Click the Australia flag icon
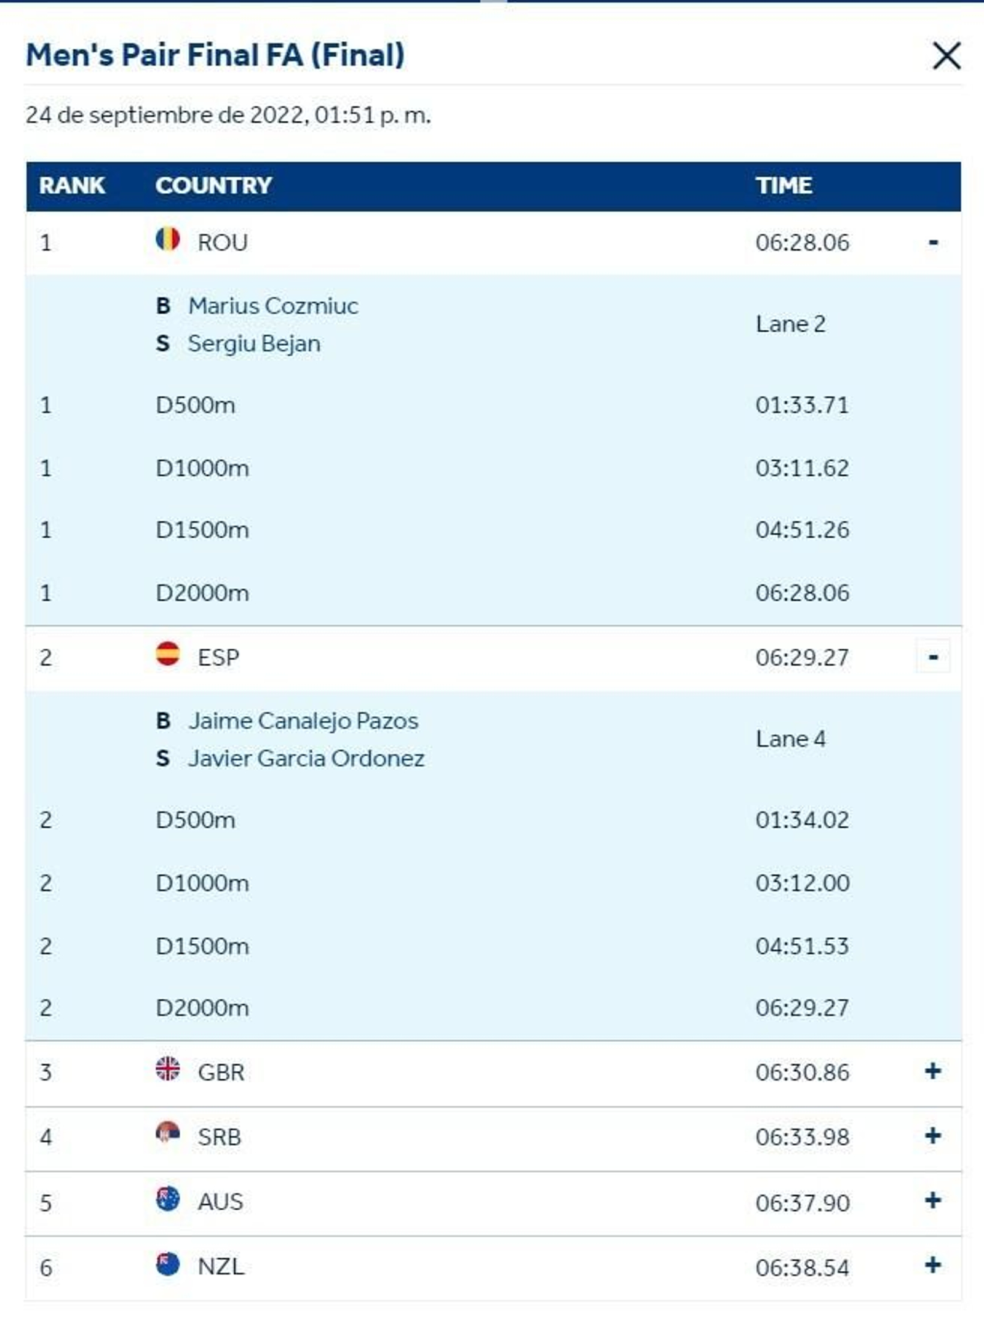 pyautogui.click(x=167, y=1198)
